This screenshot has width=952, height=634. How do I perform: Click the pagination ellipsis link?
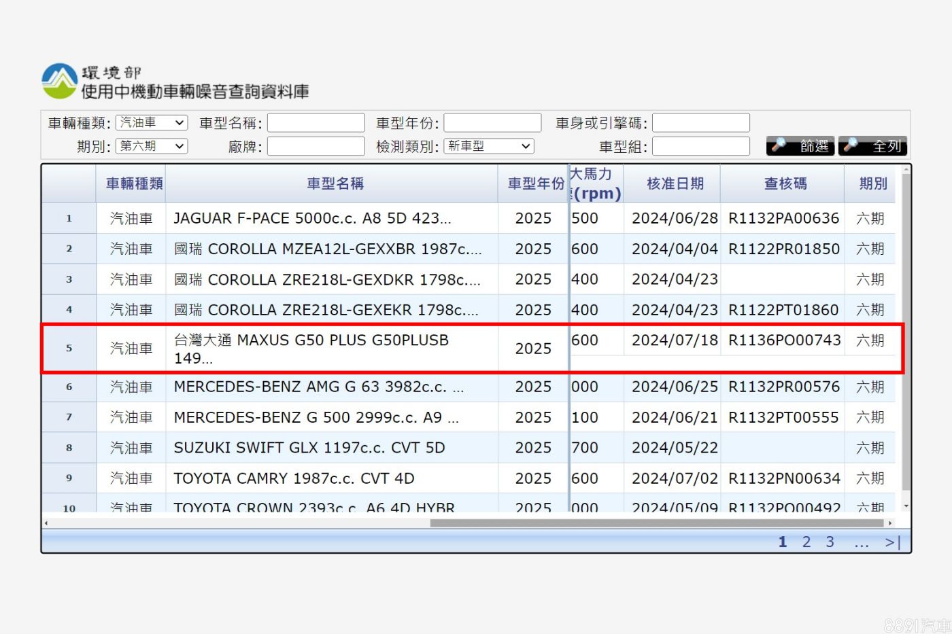862,542
